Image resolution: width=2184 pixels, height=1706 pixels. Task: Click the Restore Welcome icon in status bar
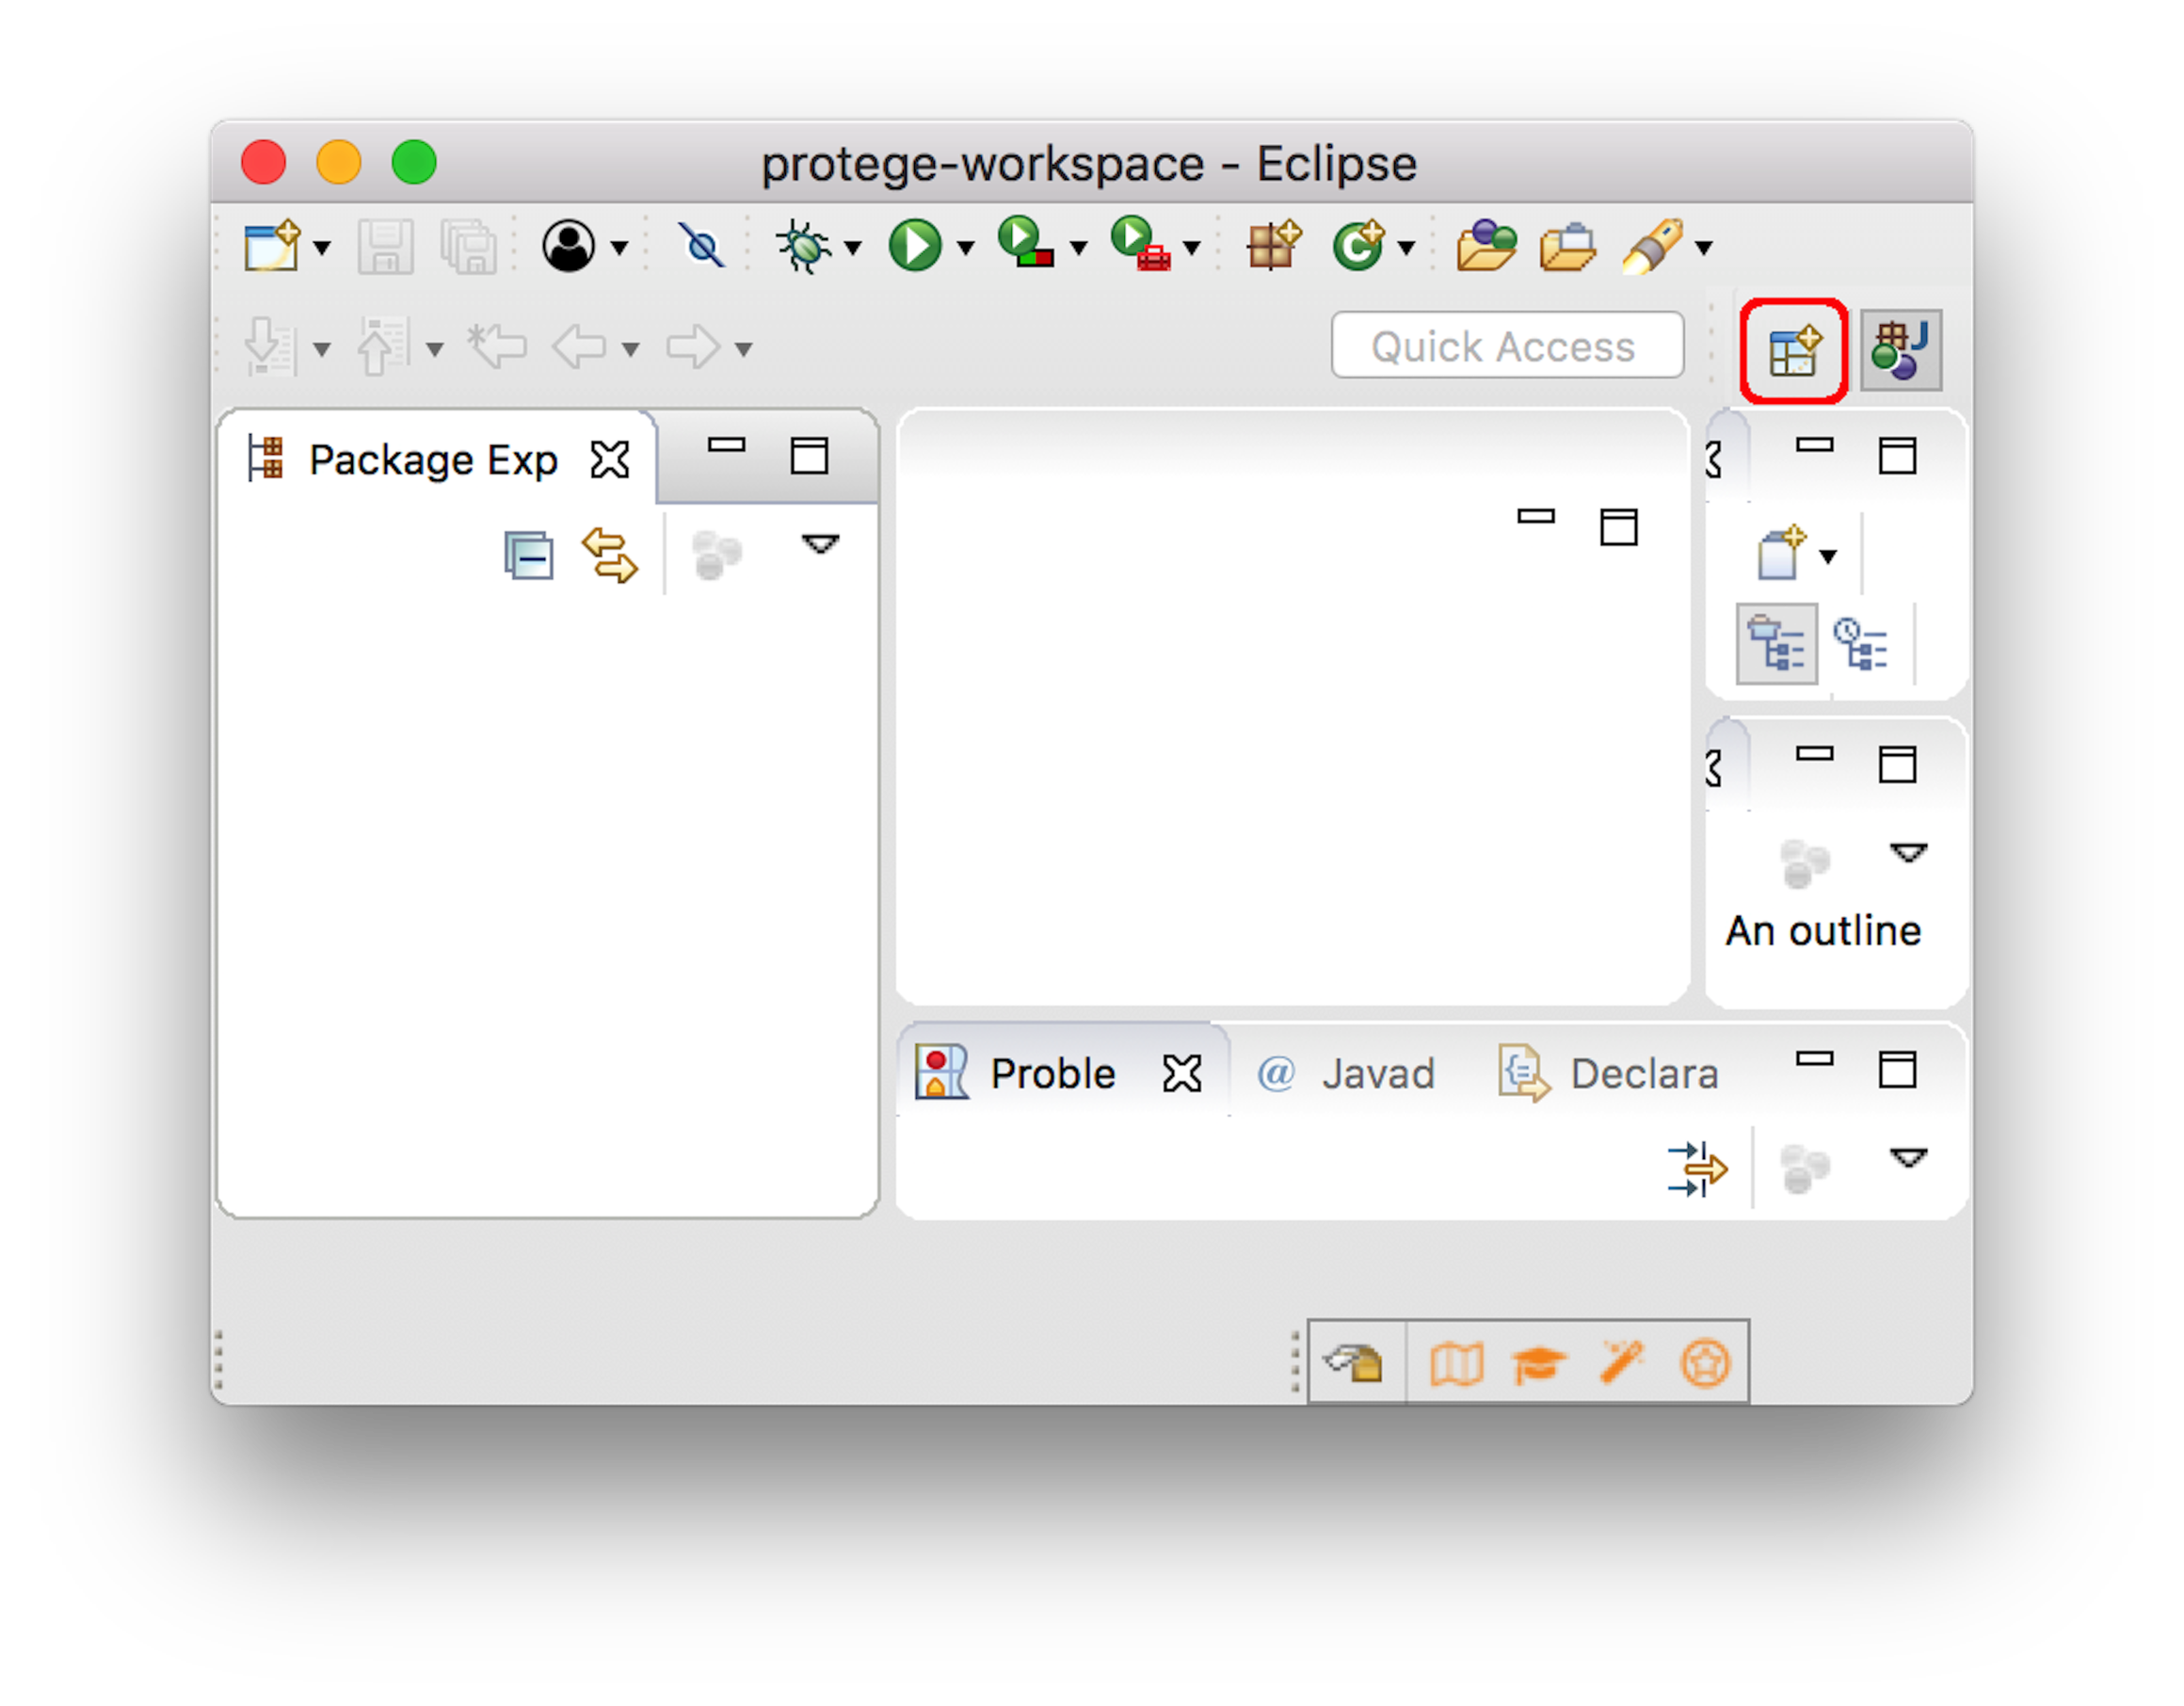(x=1355, y=1363)
